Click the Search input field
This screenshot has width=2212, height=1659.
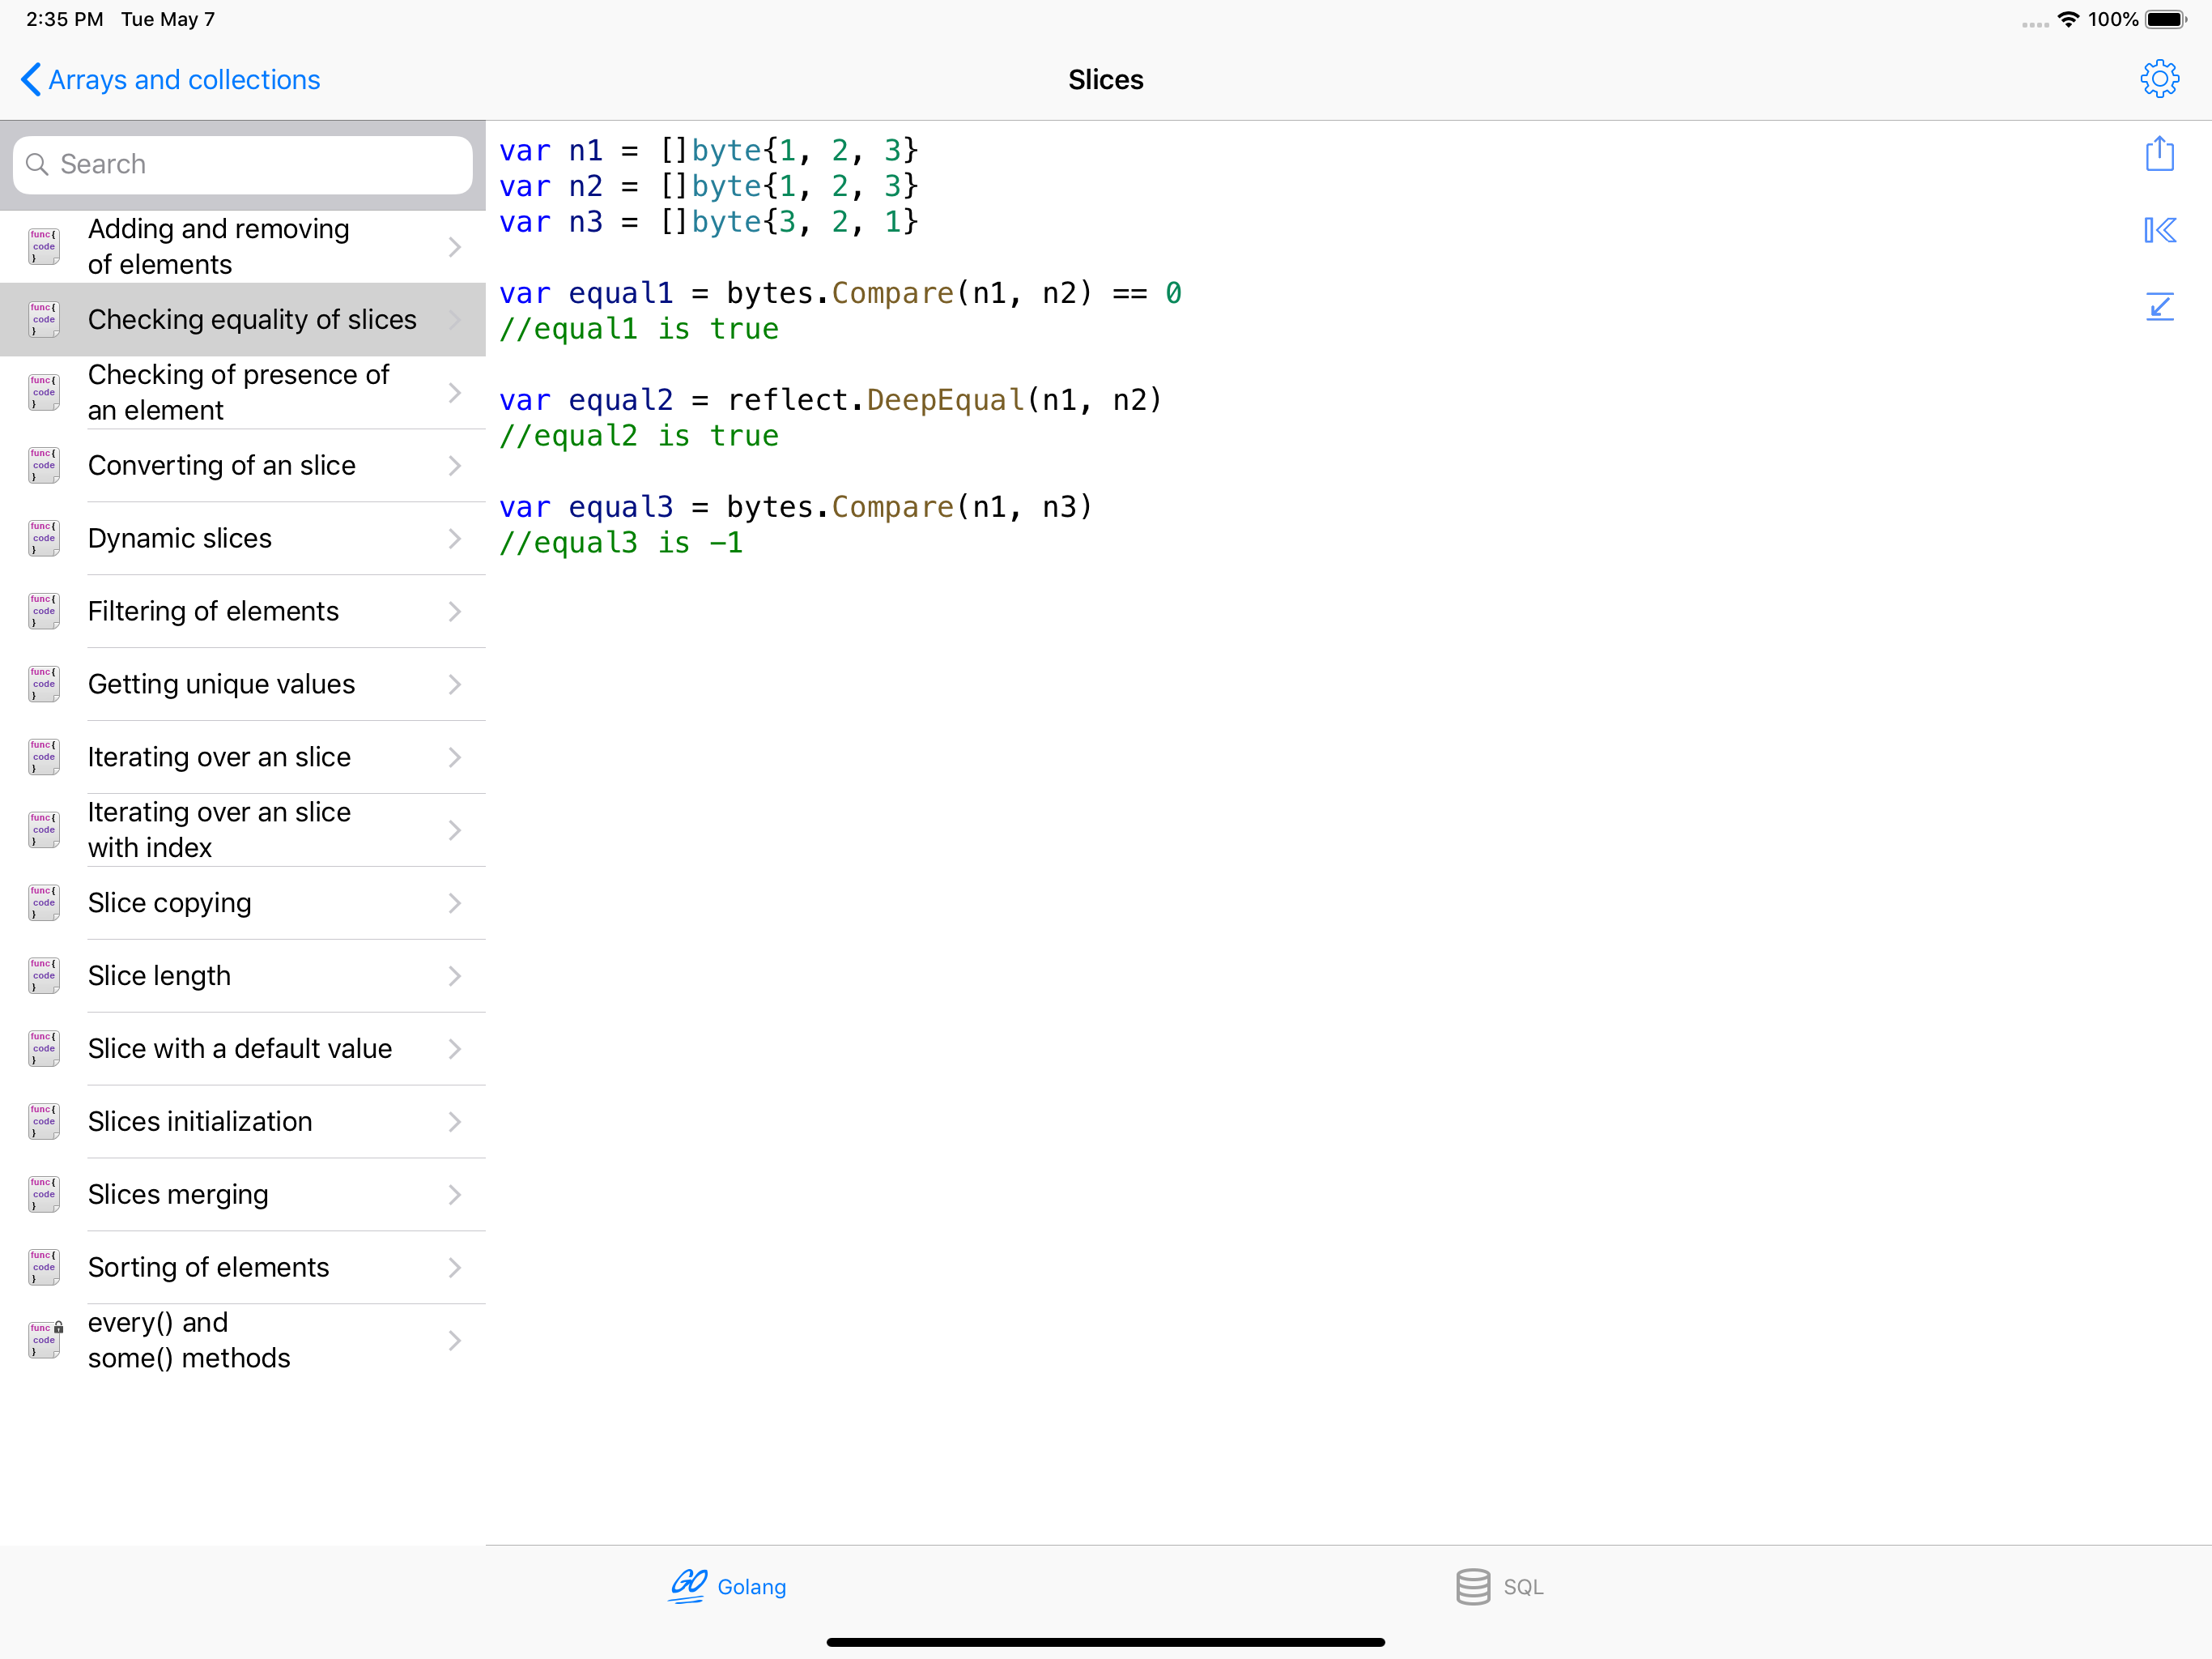pos(243,164)
